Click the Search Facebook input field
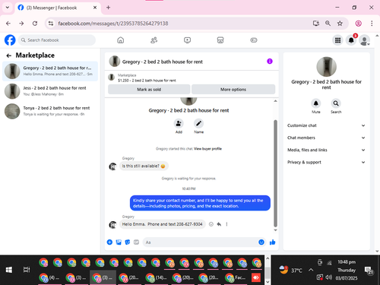 click(x=57, y=40)
